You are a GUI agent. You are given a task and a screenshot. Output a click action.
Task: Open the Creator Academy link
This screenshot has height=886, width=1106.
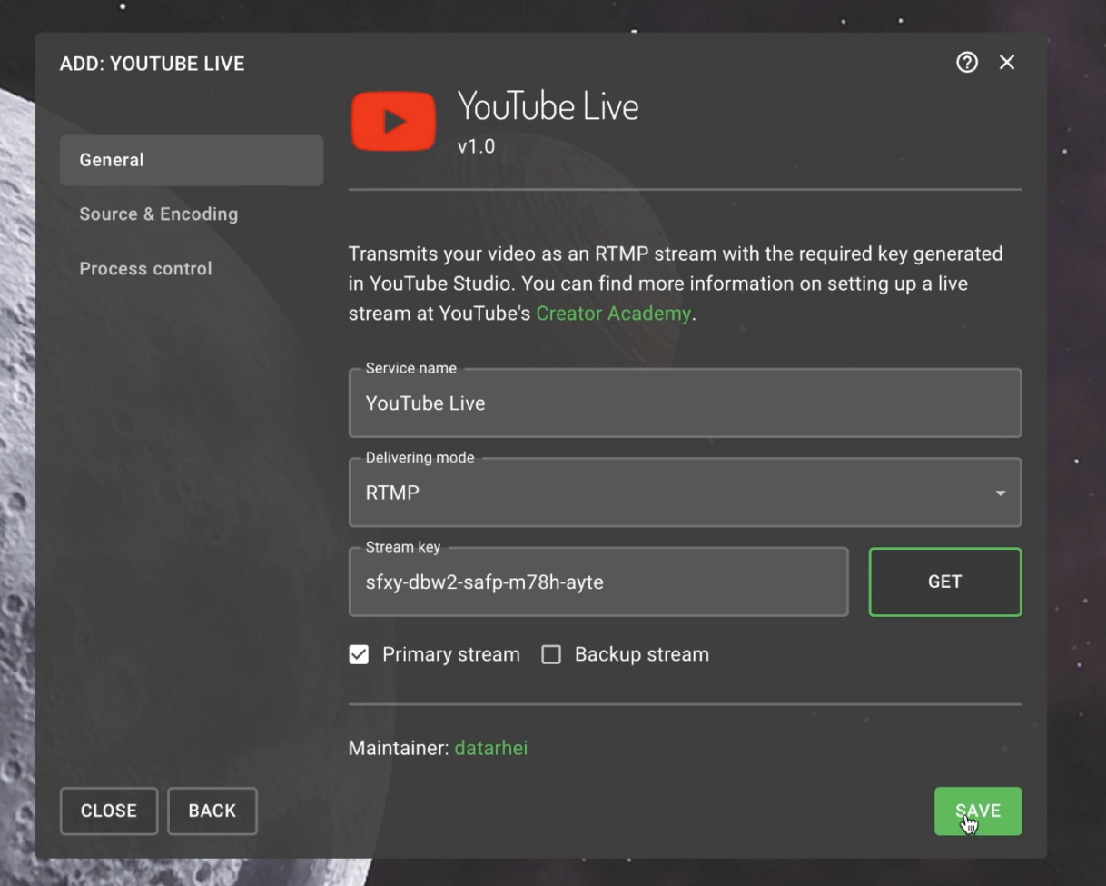[x=613, y=314]
